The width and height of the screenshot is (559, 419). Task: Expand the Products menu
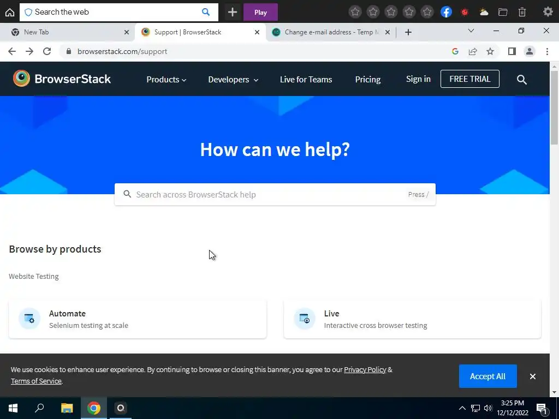[x=166, y=80]
